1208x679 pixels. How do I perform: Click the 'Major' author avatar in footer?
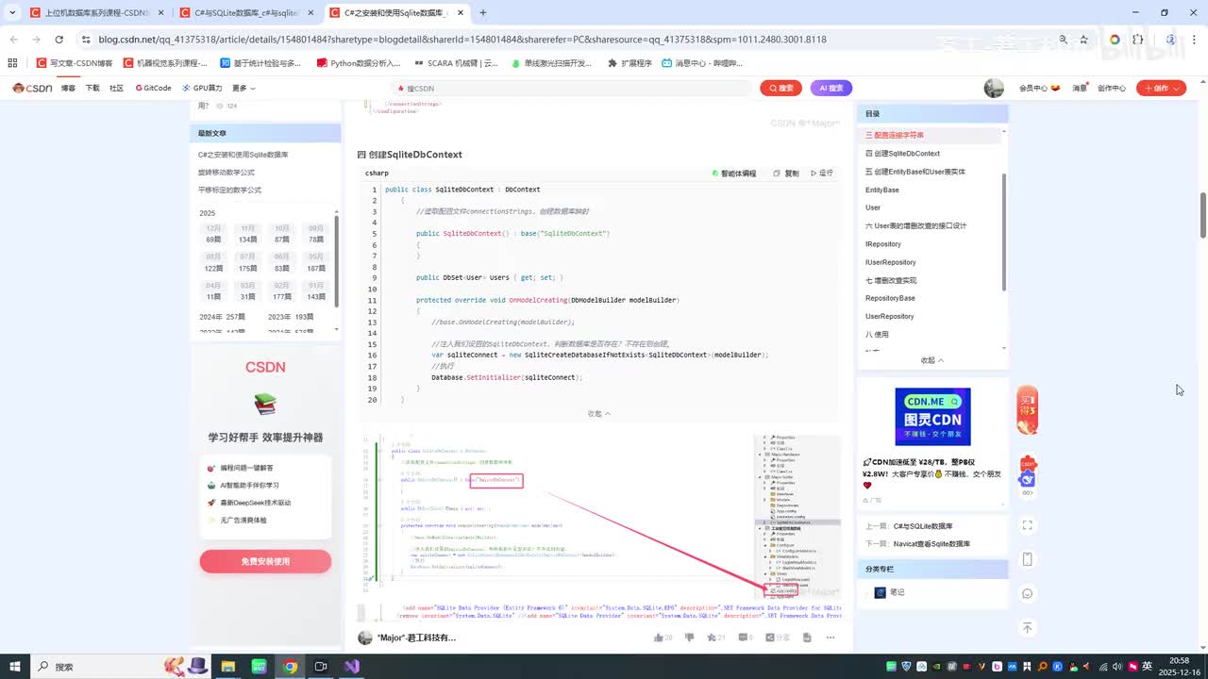point(365,638)
